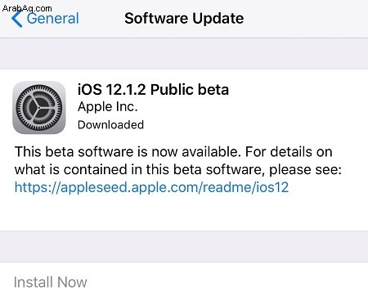Click the Apple Inc. developer name
The width and height of the screenshot is (368, 300).
(108, 107)
